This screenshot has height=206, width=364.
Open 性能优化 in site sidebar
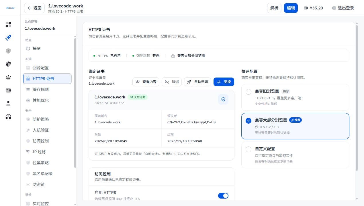coord(47,100)
